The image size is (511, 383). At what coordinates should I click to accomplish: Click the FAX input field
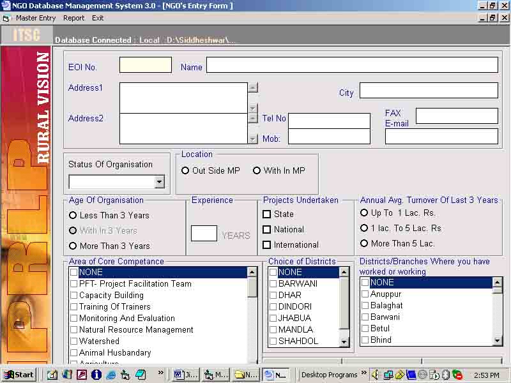pos(457,116)
